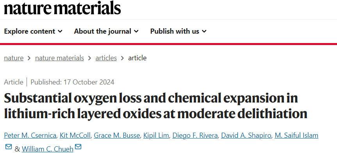Open author Peter M. Csernica's link
337x153 pixels.
30,135
